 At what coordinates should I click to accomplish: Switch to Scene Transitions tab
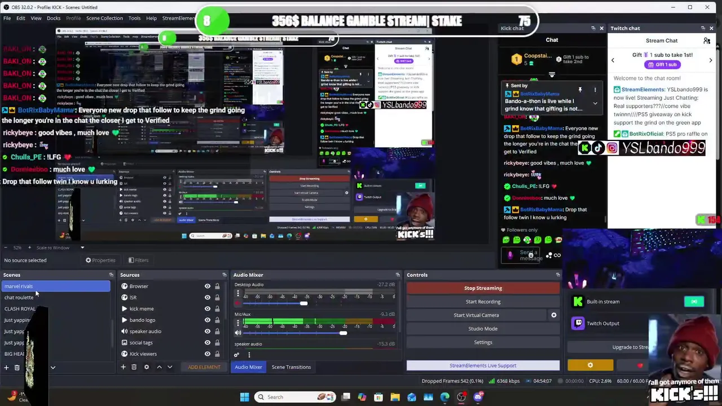291,367
